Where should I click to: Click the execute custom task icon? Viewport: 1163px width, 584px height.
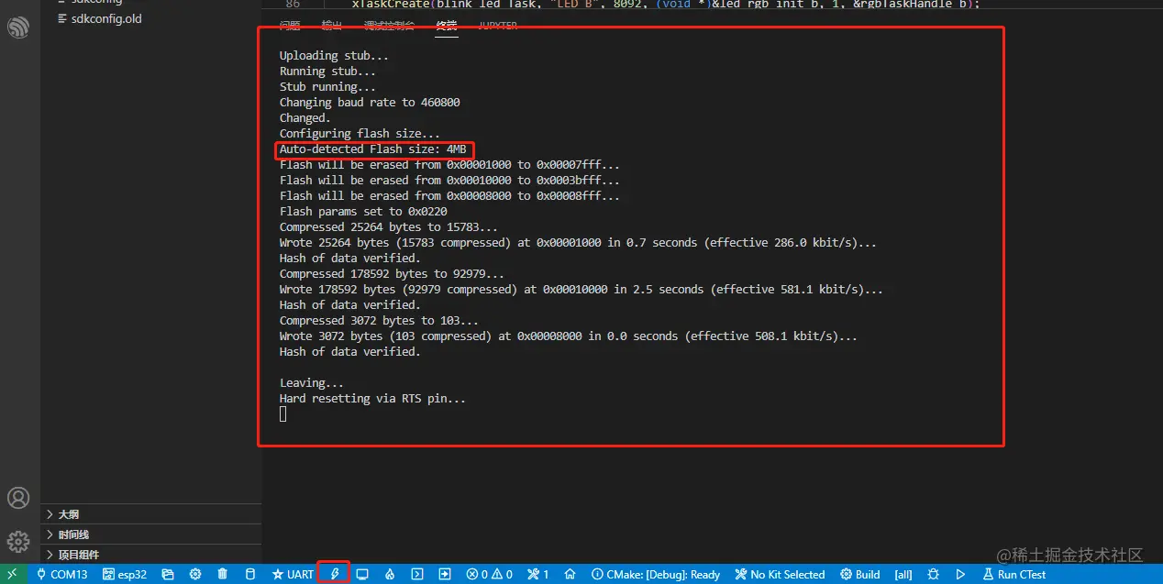click(445, 574)
